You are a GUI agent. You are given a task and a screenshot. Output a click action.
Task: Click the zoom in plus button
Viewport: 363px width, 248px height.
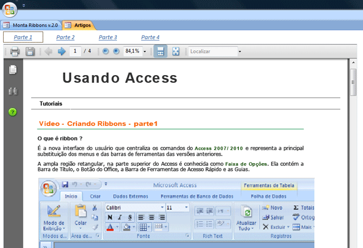click(x=116, y=51)
